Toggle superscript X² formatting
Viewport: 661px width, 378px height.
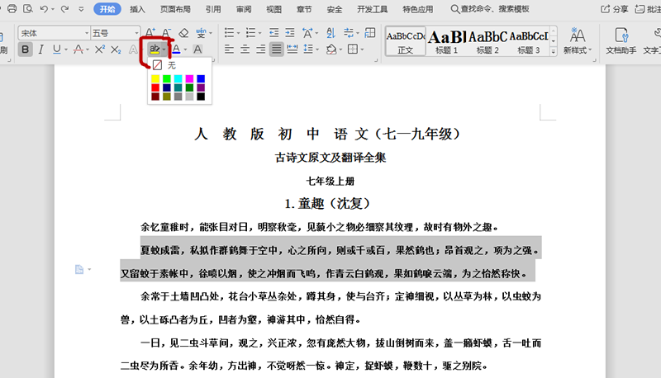[x=99, y=50]
